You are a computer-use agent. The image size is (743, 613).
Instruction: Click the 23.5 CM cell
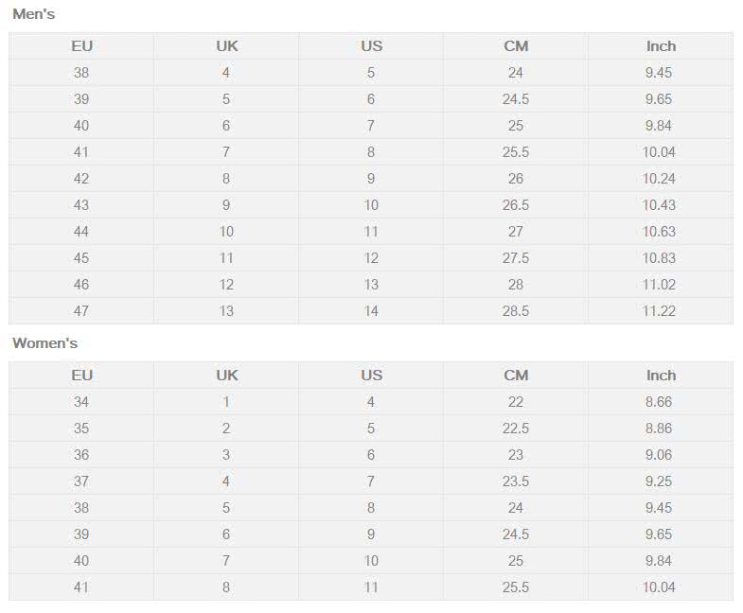516,482
